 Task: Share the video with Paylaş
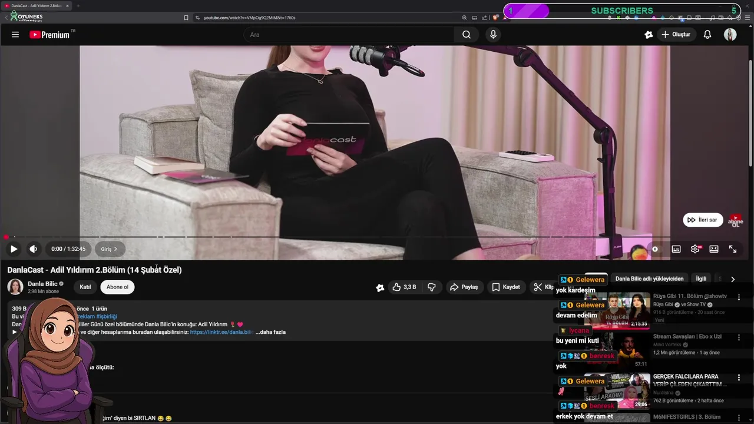[464, 287]
